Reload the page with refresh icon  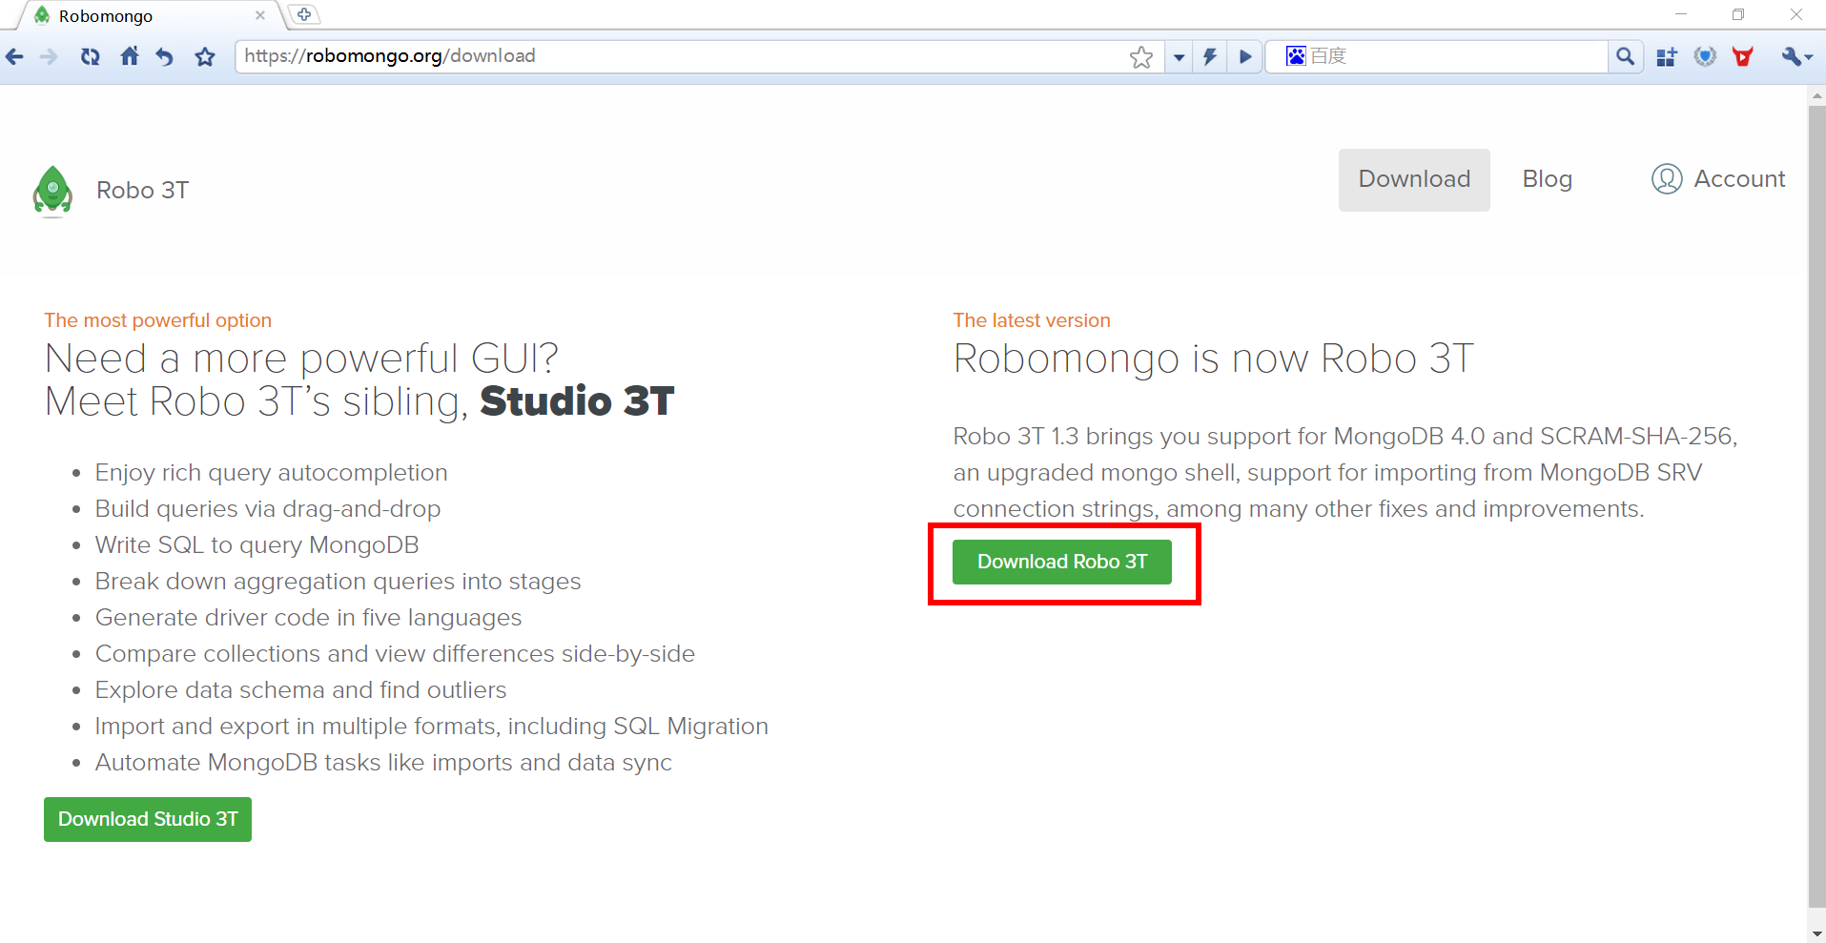click(91, 57)
